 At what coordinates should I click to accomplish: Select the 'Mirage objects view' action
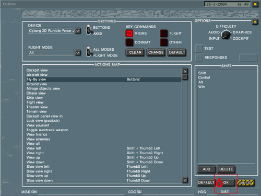43,89
